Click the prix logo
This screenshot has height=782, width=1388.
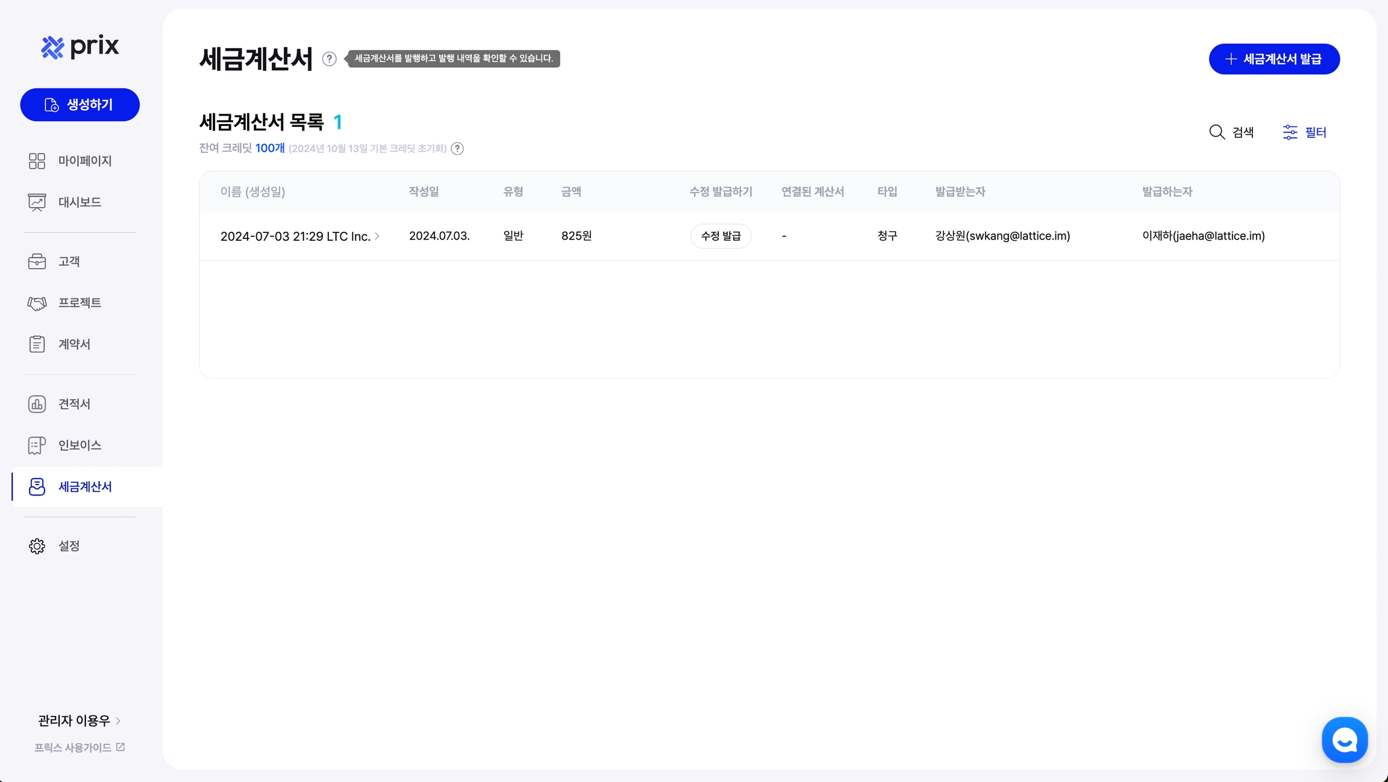tap(80, 46)
